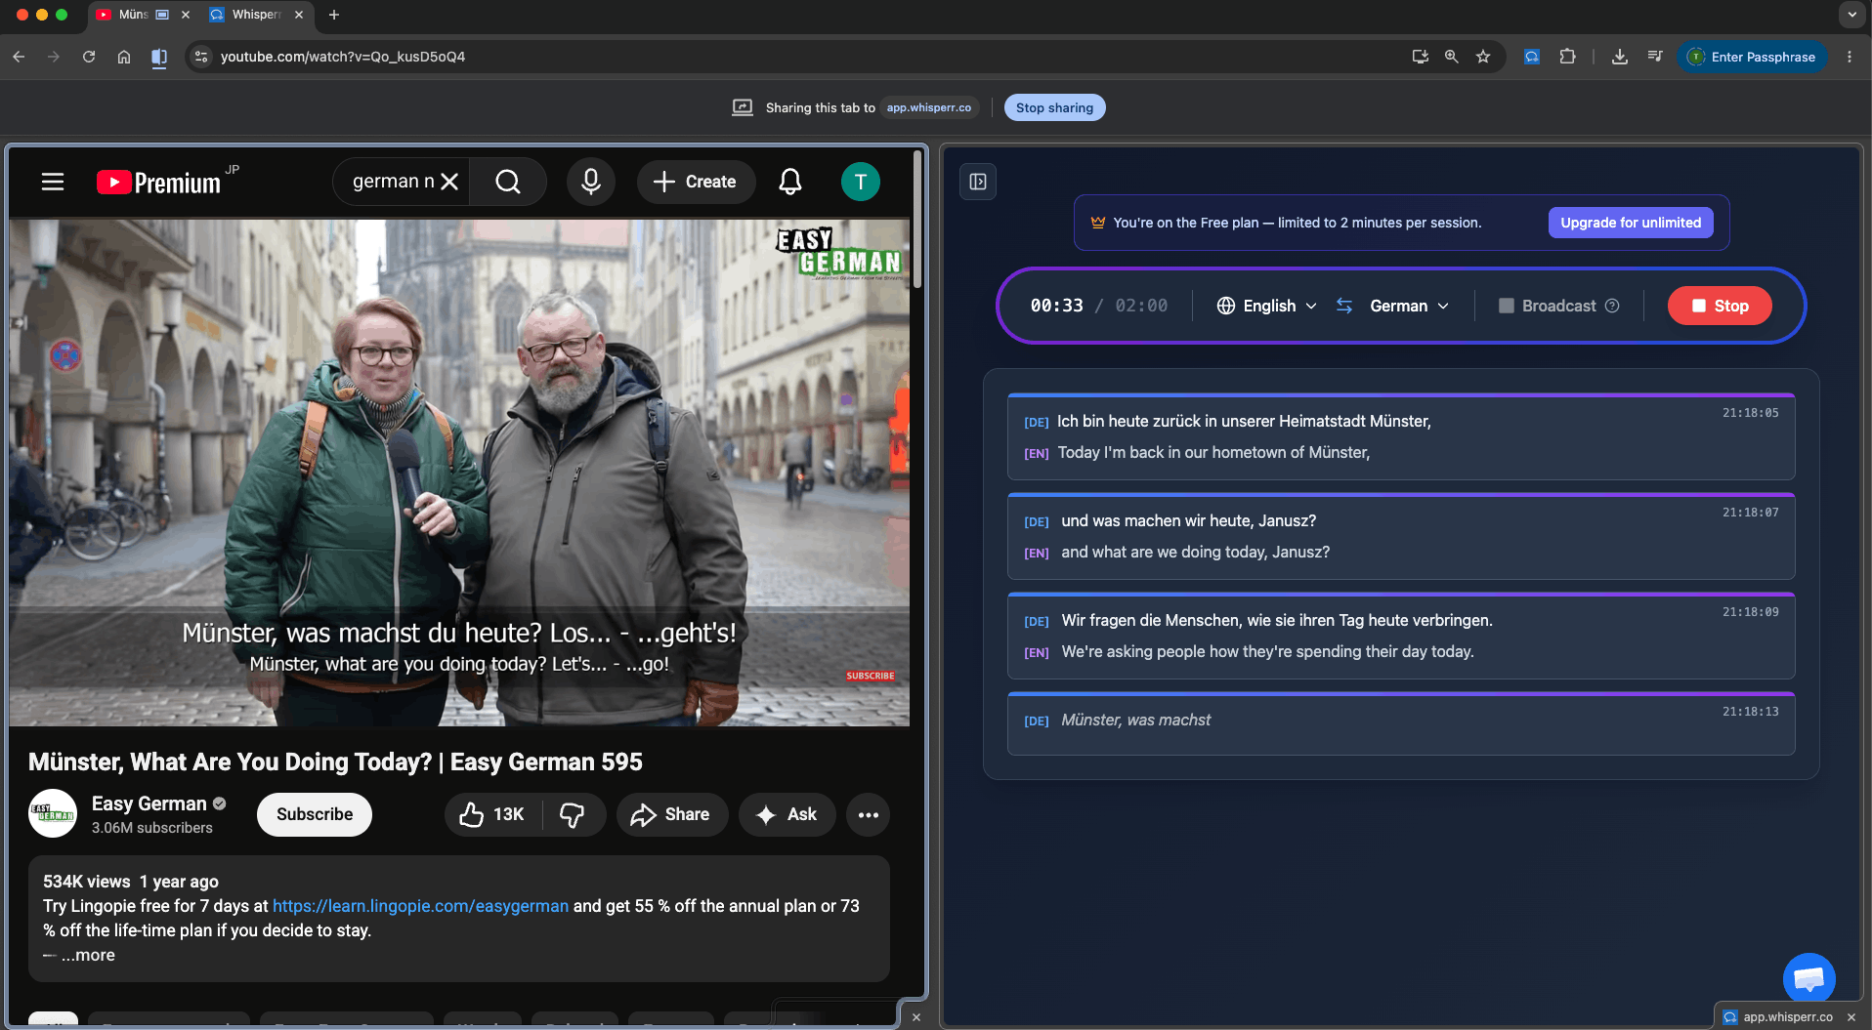Click the YouTube page vertical scrollbar
Image resolution: width=1872 pixels, height=1030 pixels.
click(917, 220)
